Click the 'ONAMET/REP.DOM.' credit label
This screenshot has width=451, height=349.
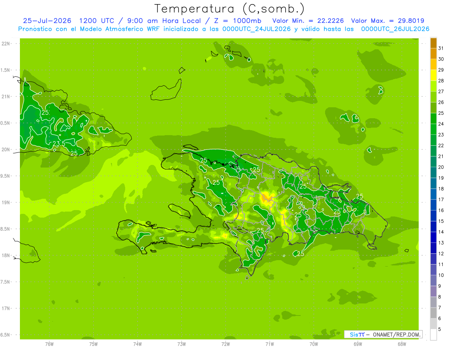coord(397,334)
